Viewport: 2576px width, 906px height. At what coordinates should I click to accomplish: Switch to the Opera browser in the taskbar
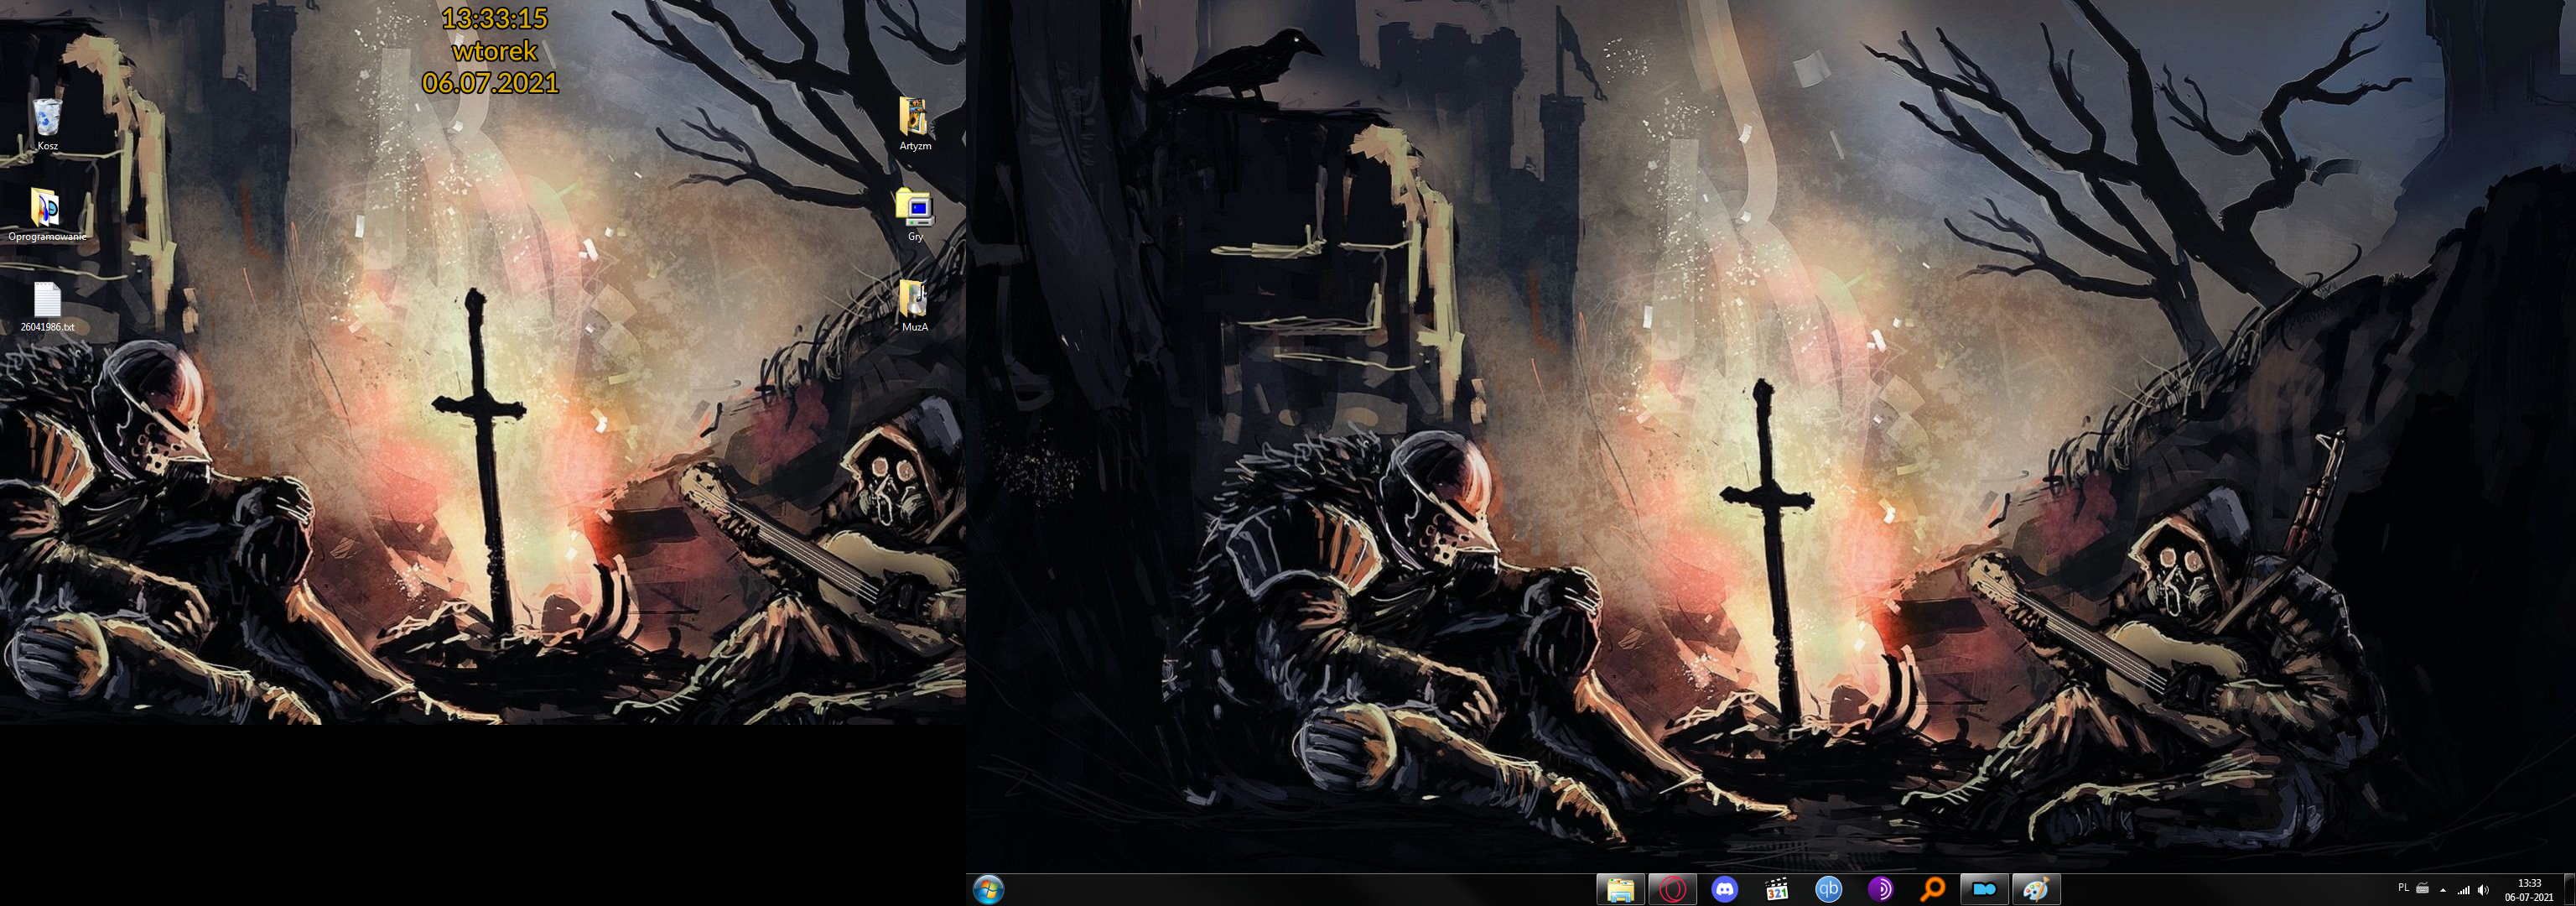[x=1673, y=889]
